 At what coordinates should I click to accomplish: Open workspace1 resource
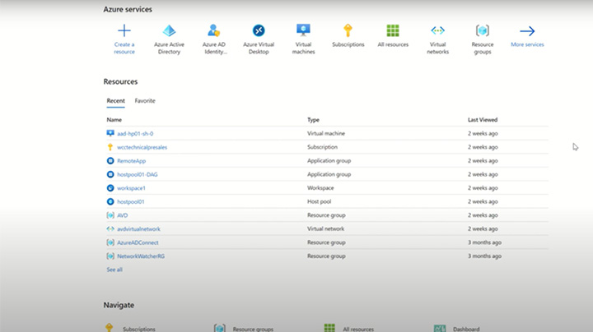(x=131, y=188)
